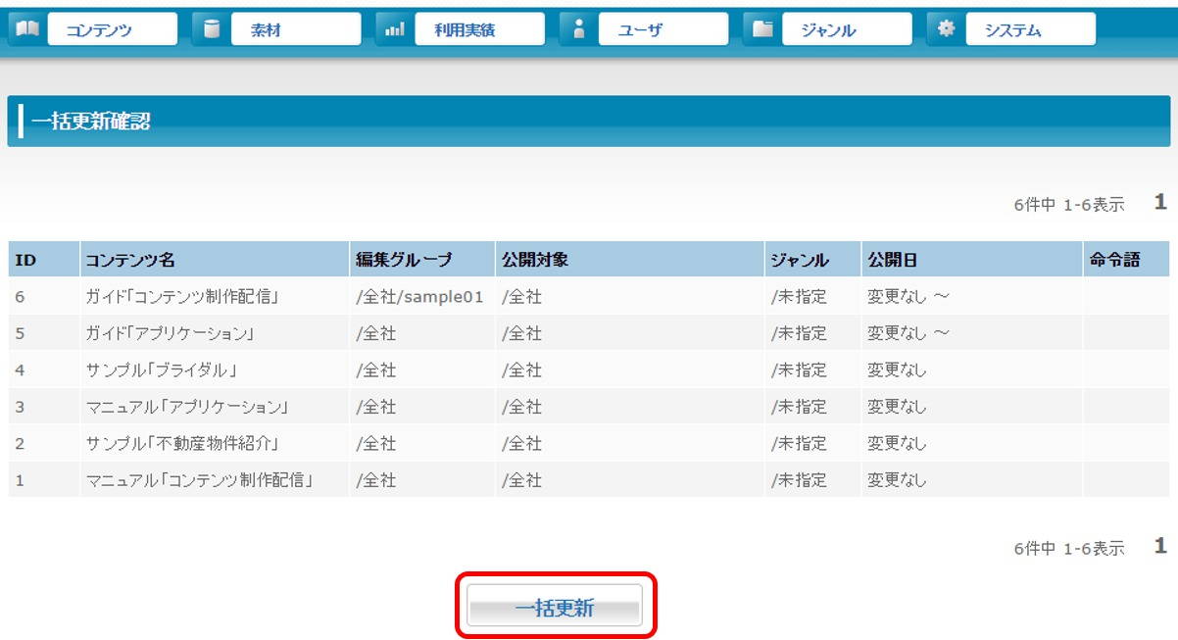Open the システム menu
The height and width of the screenshot is (640, 1178).
tap(1029, 29)
